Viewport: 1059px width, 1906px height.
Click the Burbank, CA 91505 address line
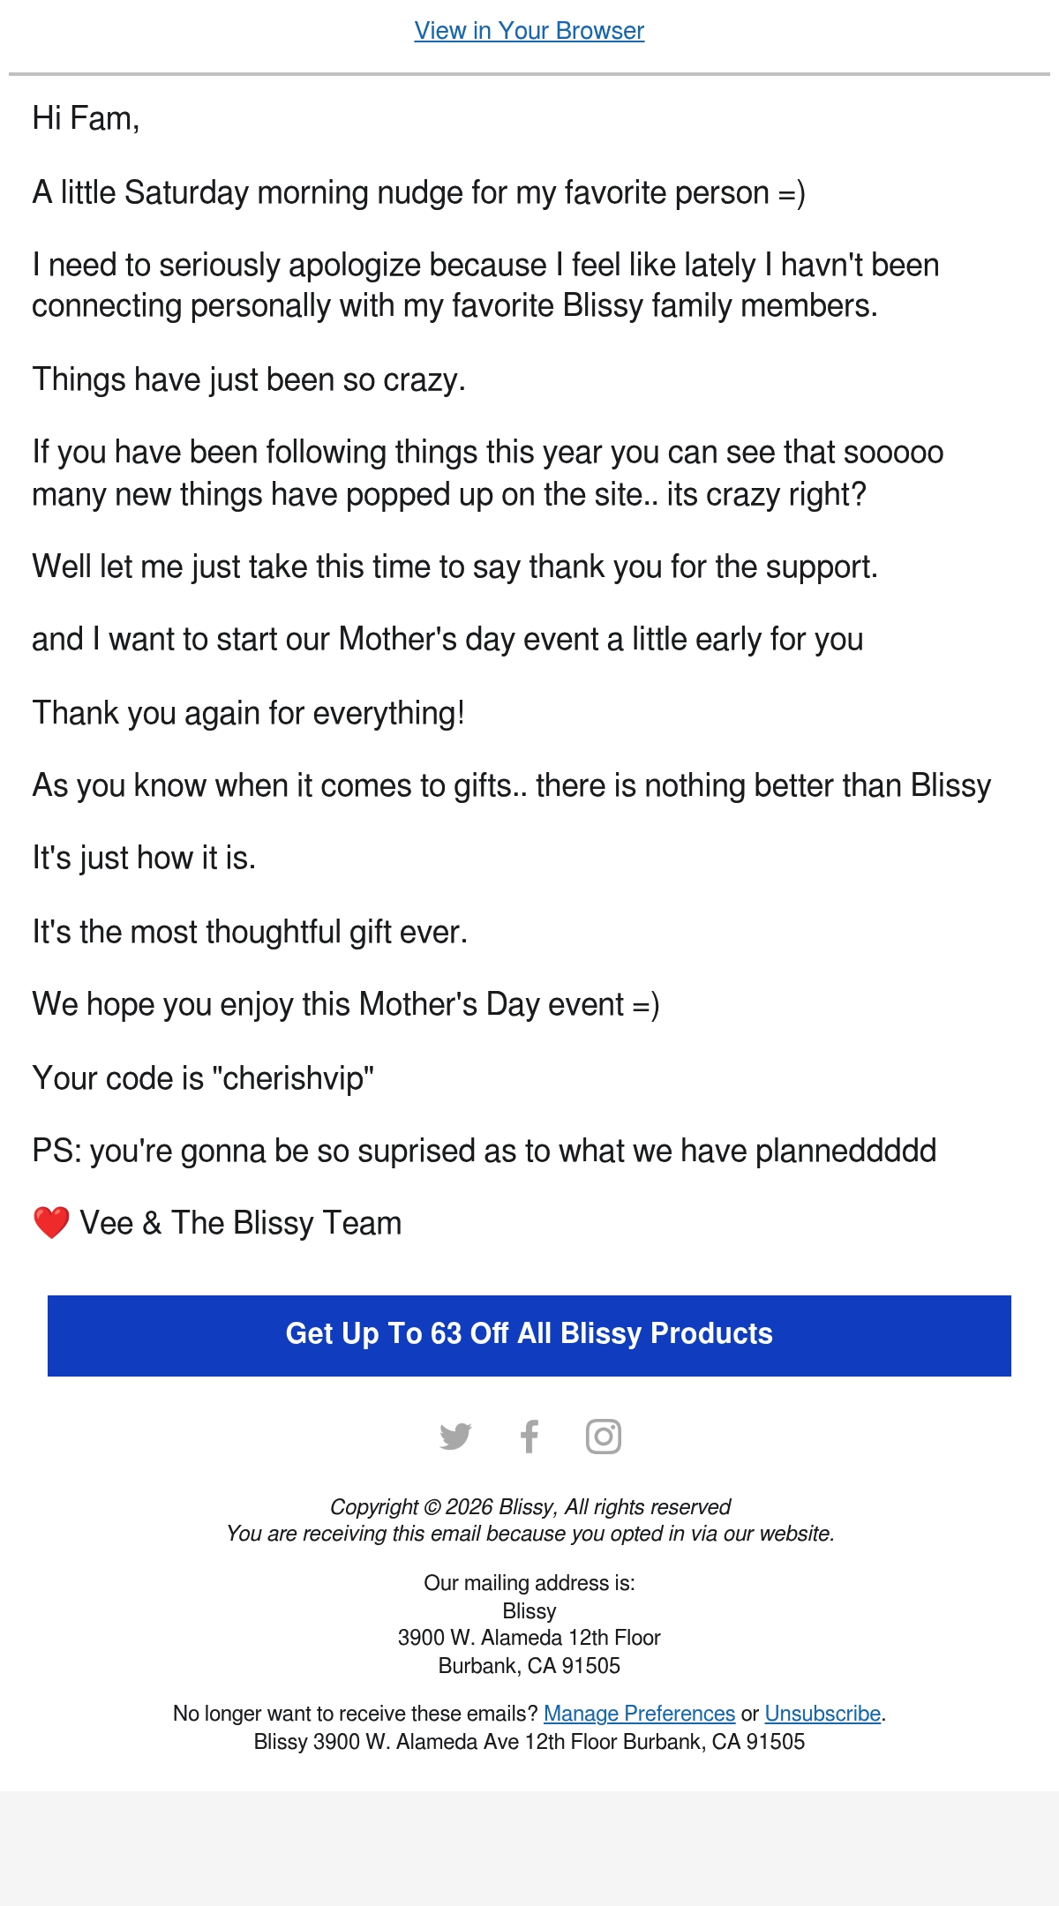529,1666
